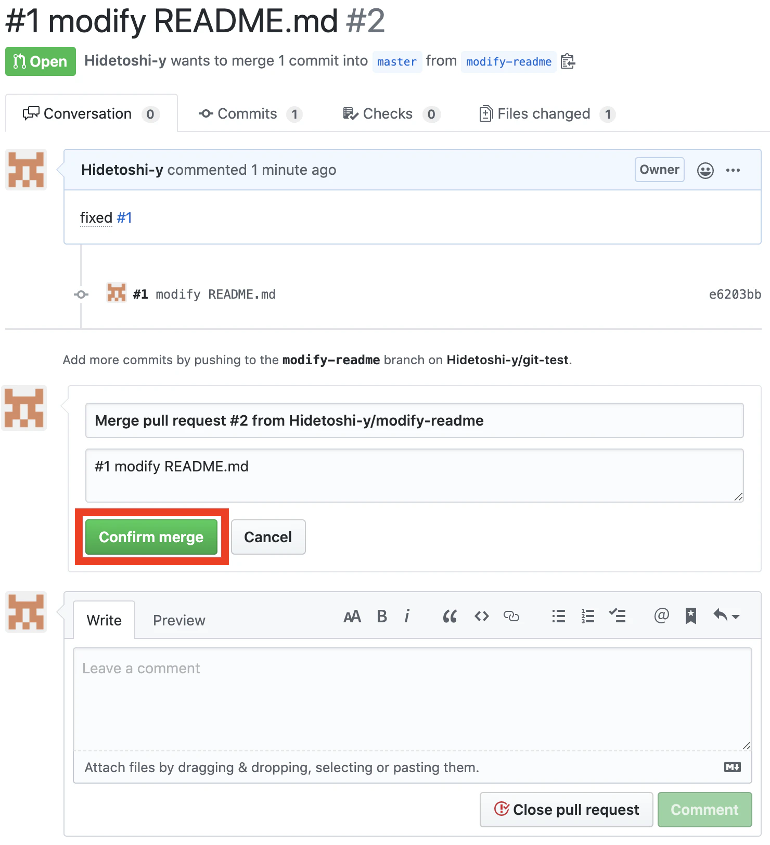Screen dimensions: 770x845
Task: Mention a user with the @ icon
Action: click(661, 616)
